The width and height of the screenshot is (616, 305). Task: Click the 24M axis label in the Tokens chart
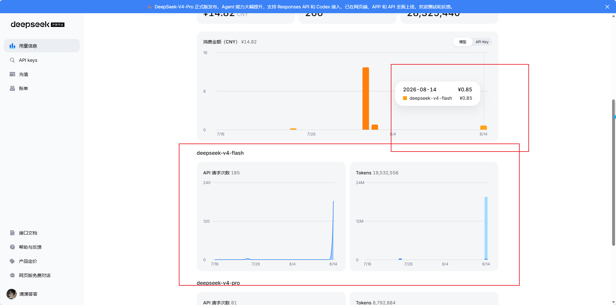coord(360,183)
